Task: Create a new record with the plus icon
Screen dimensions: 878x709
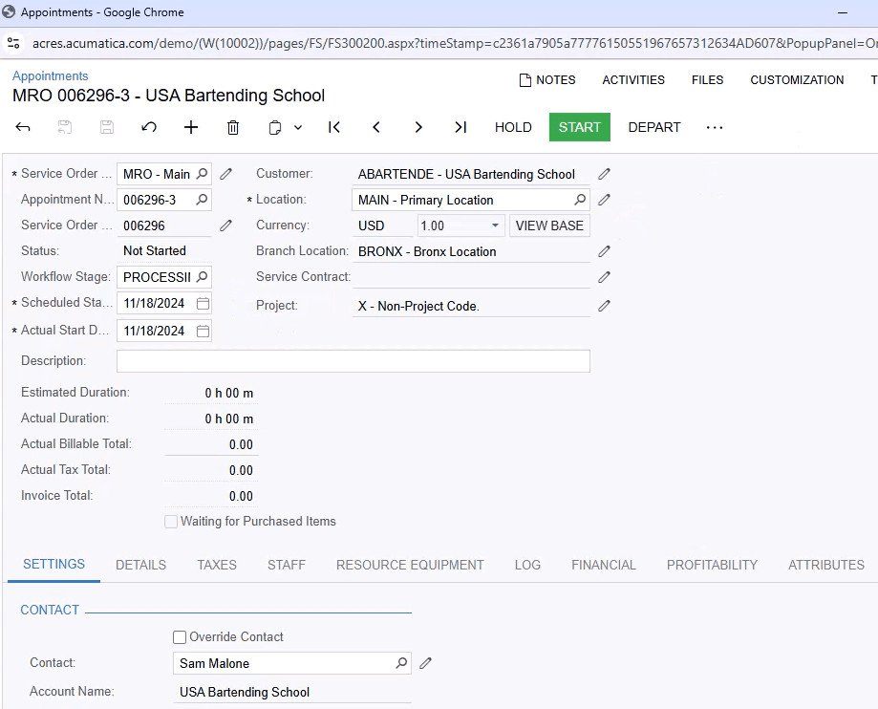Action: click(x=190, y=127)
